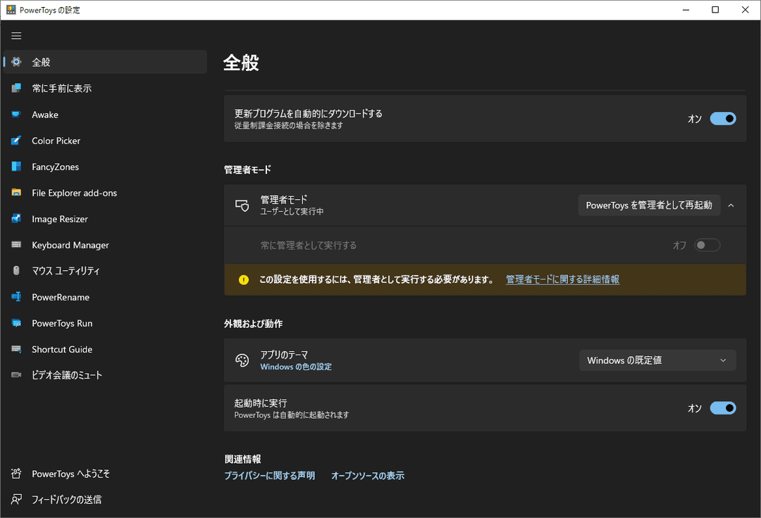The height and width of the screenshot is (518, 761).
Task: Click the PowerRename icon
Action: pos(16,296)
